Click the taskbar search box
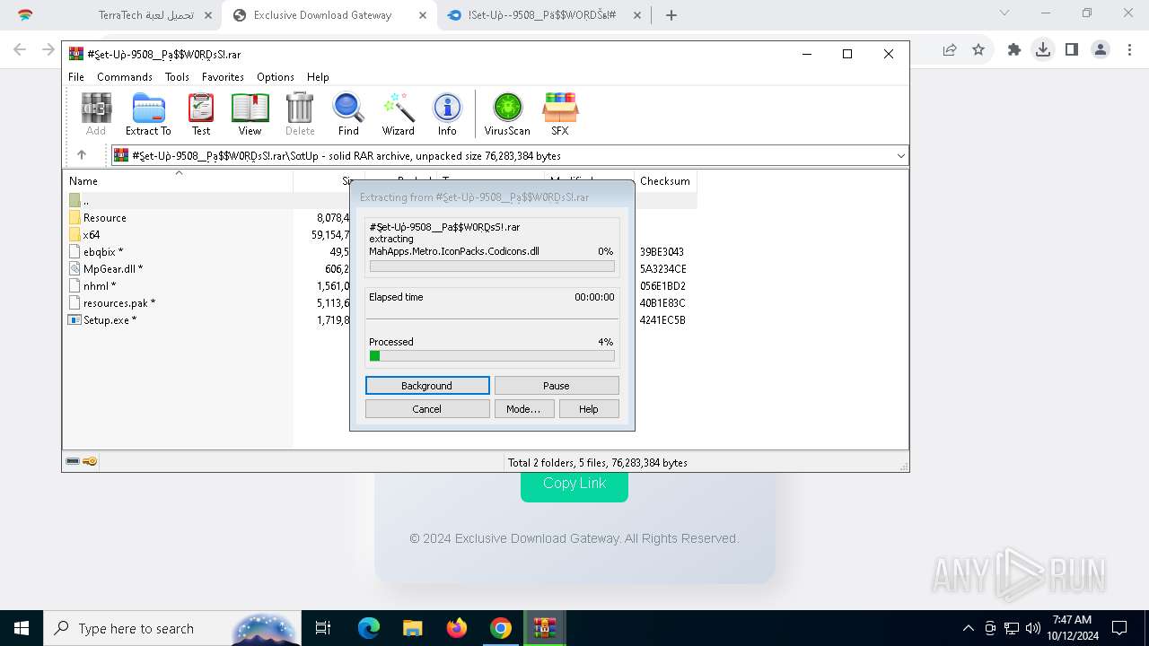The image size is (1149, 646). pyautogui.click(x=173, y=628)
